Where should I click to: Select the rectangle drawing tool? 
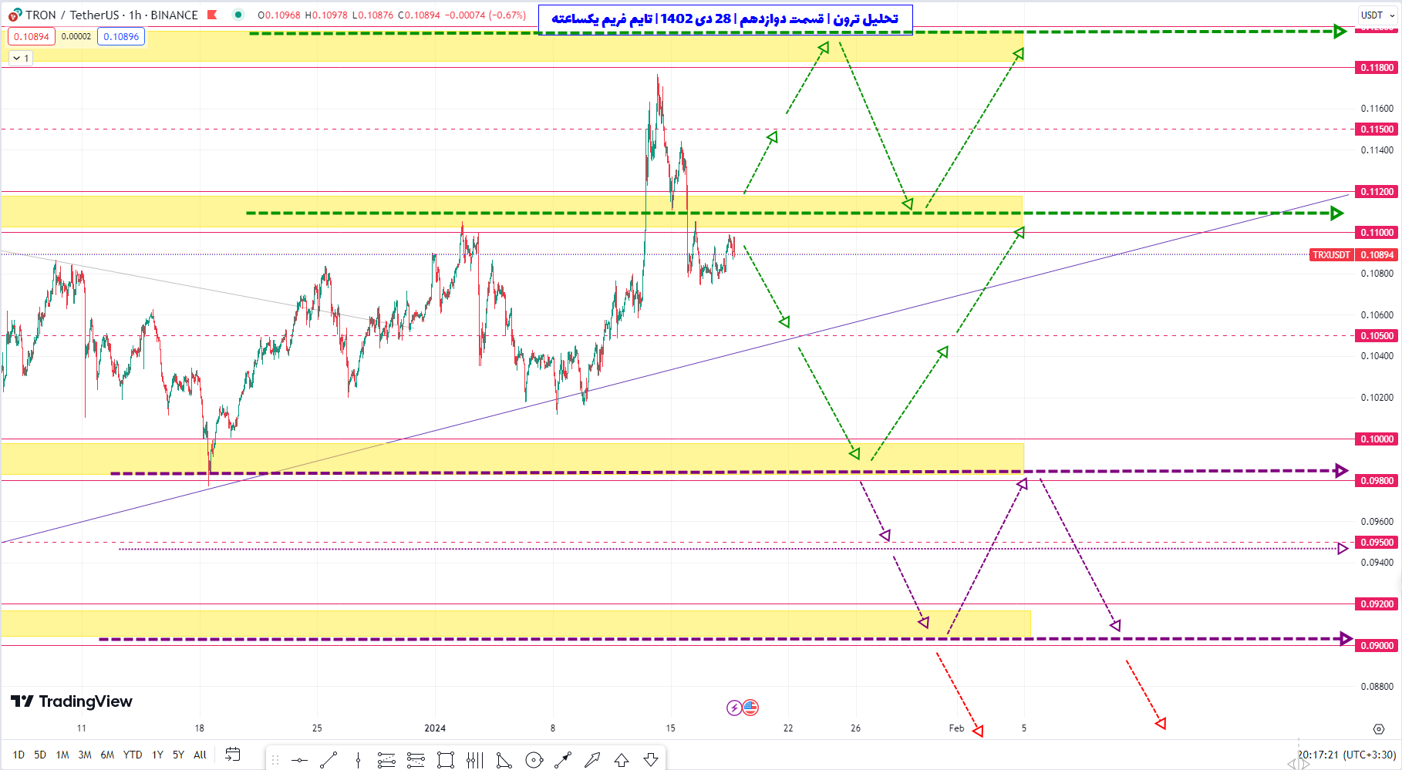coord(446,761)
